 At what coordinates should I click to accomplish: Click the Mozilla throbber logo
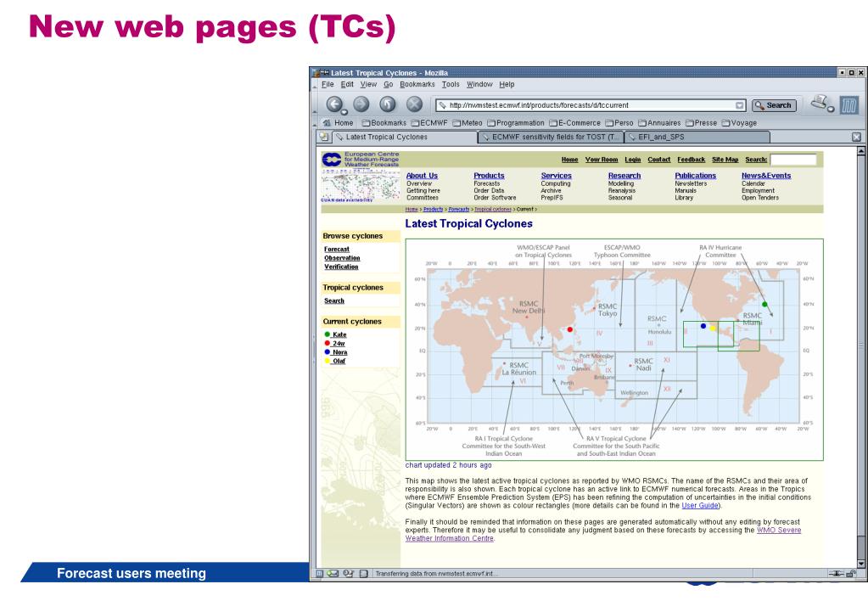pos(849,104)
